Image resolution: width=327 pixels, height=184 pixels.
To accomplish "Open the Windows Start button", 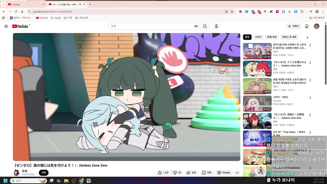I will tap(5, 181).
